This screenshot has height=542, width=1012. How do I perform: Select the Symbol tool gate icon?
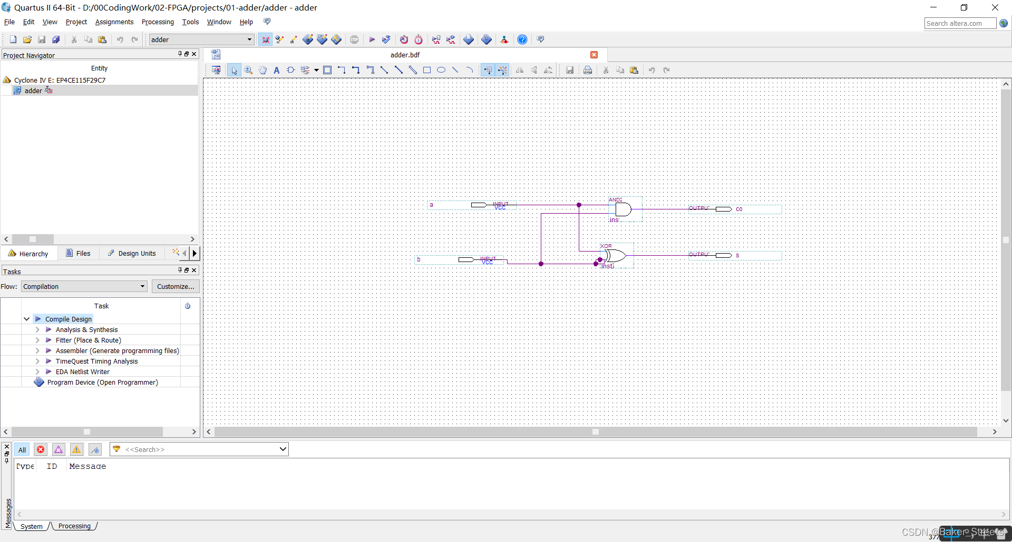(x=290, y=70)
